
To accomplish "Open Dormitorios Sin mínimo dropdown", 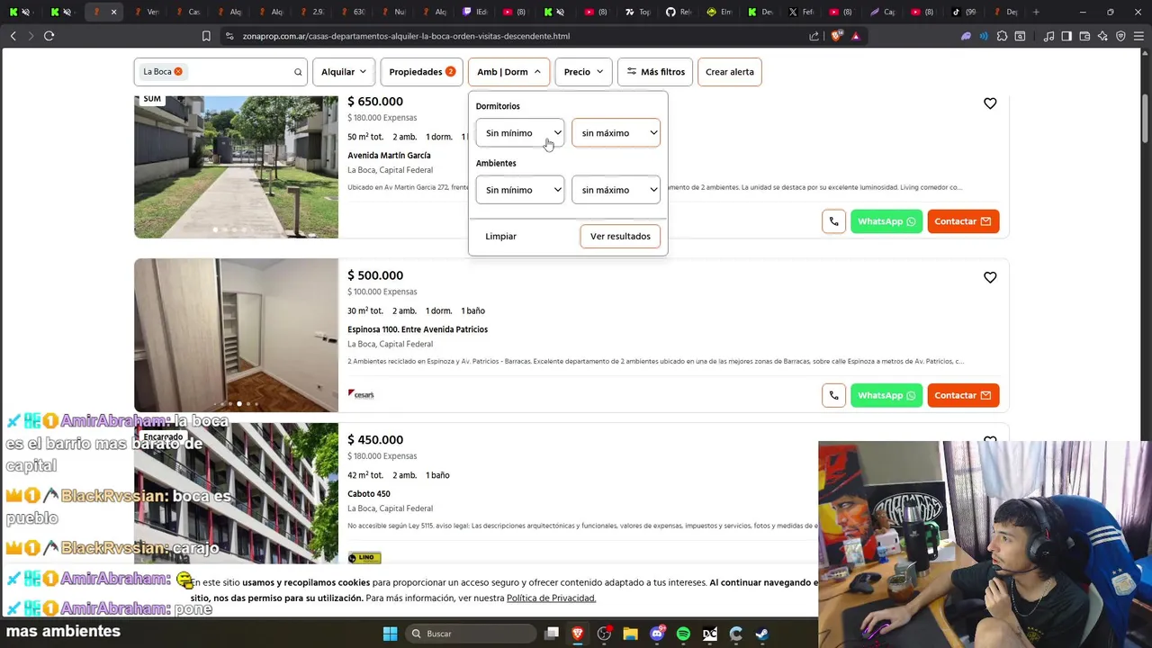I will tap(520, 133).
